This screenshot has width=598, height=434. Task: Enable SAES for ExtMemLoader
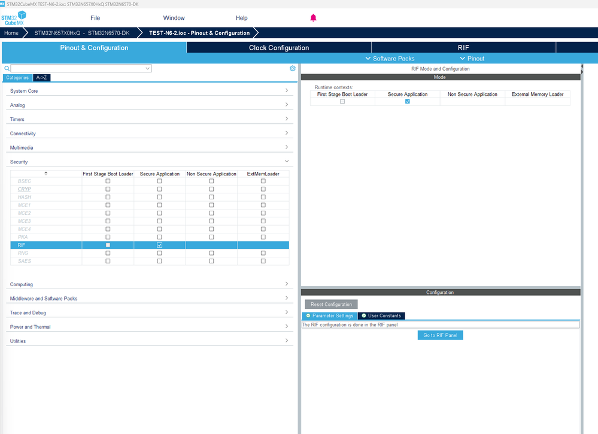pyautogui.click(x=263, y=261)
